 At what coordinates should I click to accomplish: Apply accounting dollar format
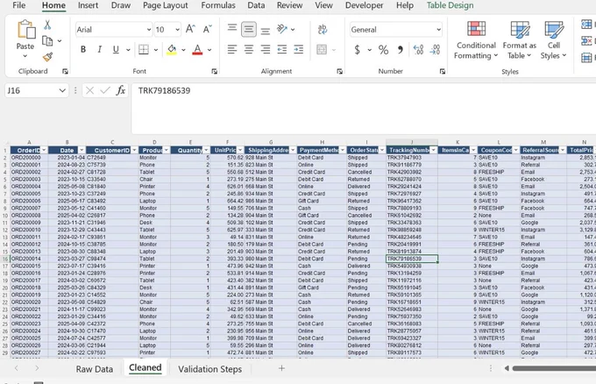[x=357, y=49]
